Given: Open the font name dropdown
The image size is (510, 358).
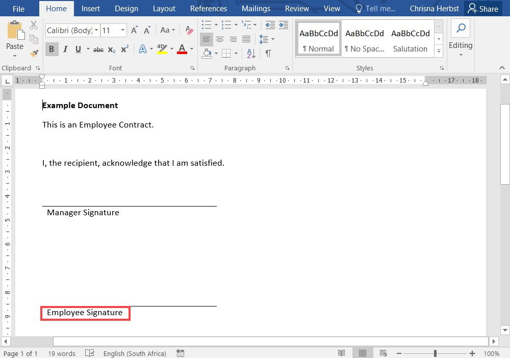Looking at the screenshot, I should pos(96,31).
